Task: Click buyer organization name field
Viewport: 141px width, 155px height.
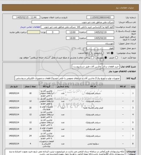Action: pyautogui.click(x=73, y=22)
